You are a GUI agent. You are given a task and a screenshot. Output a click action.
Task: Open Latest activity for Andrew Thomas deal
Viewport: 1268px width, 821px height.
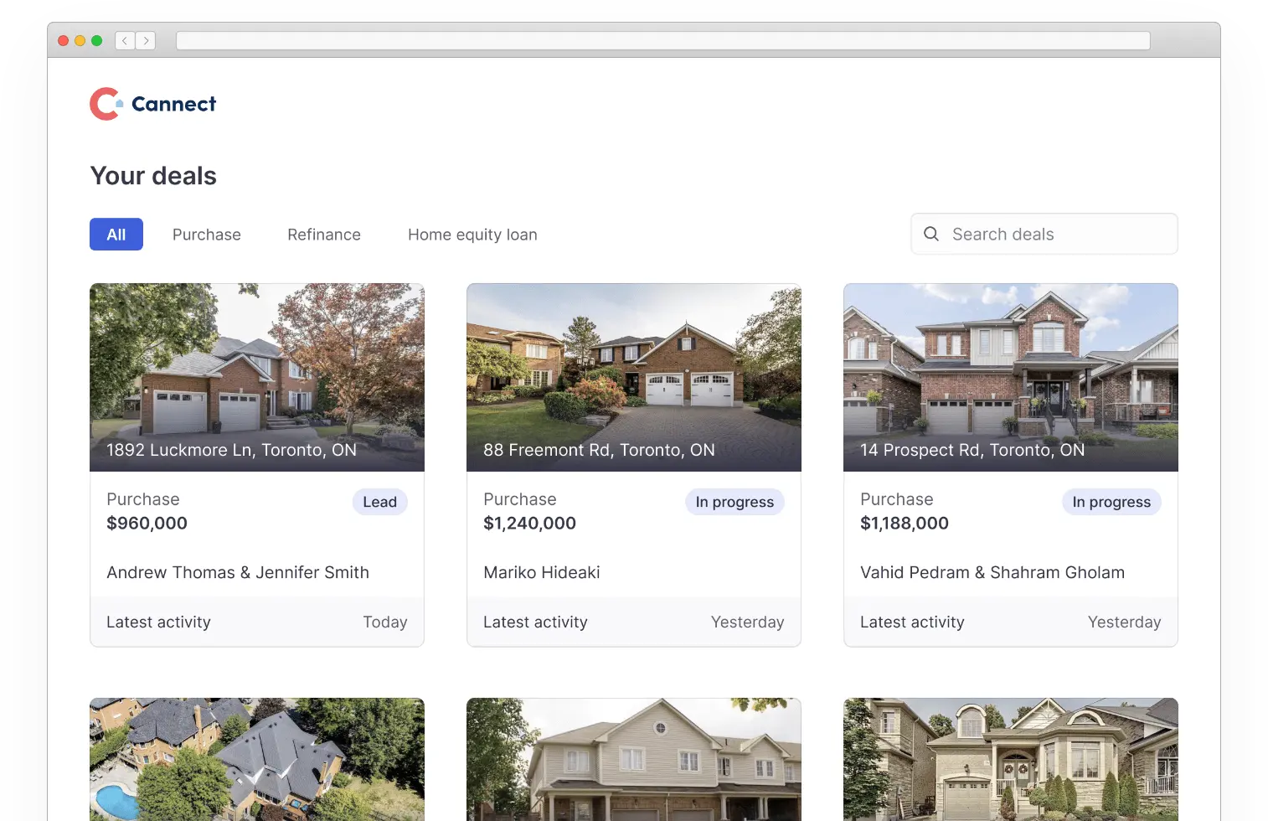(257, 622)
